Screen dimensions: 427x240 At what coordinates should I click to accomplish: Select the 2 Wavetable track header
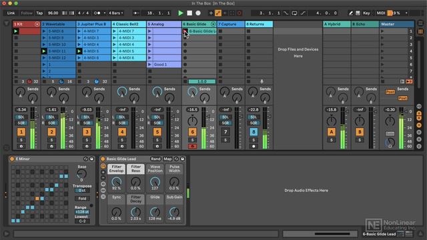pyautogui.click(x=57, y=24)
